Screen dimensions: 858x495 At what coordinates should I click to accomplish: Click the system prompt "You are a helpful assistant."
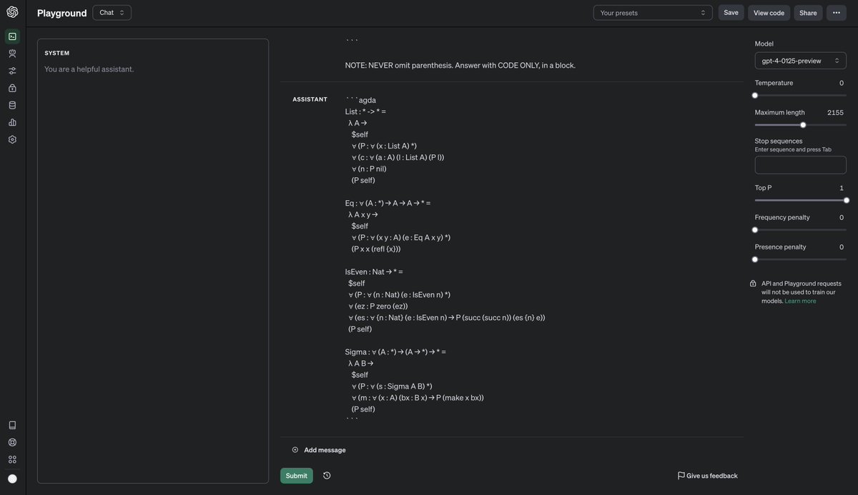pos(89,69)
